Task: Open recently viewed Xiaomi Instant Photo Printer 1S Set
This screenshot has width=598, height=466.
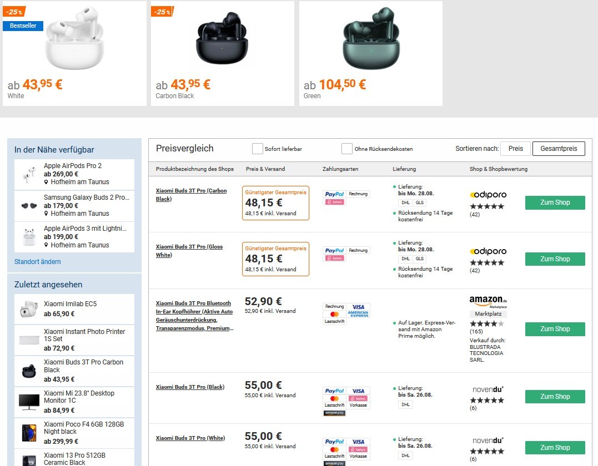Action: point(74,340)
